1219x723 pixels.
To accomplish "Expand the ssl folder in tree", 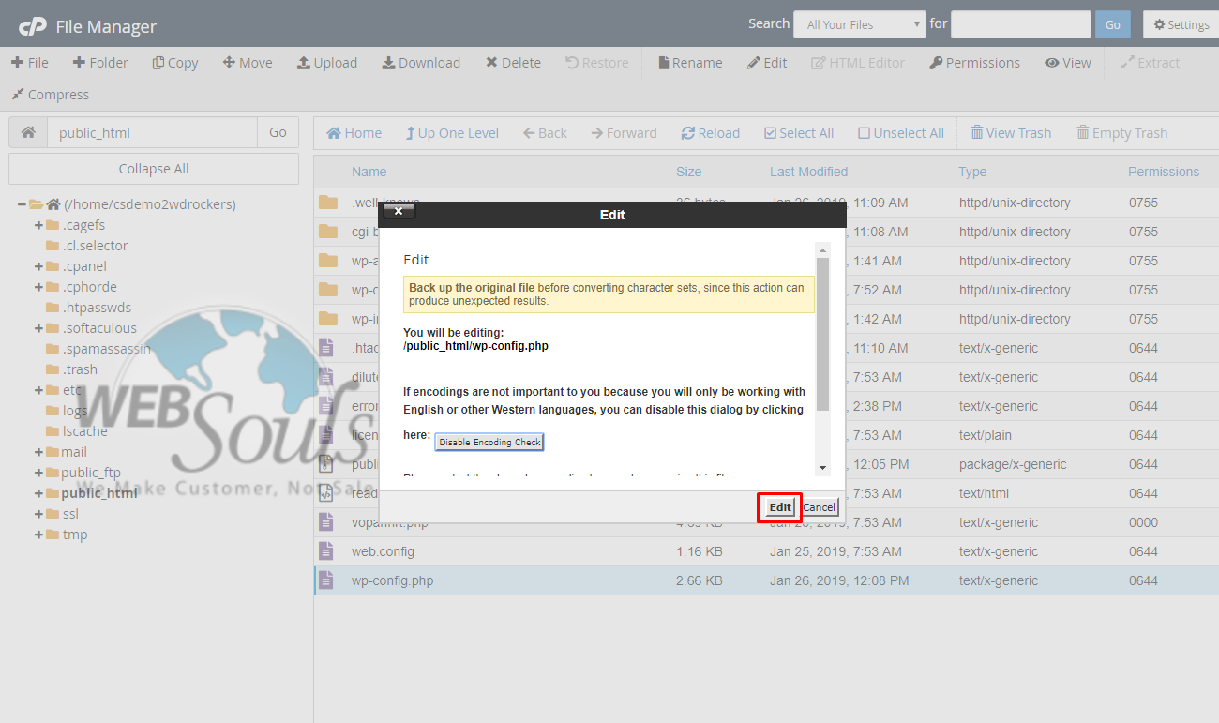I will 39,514.
